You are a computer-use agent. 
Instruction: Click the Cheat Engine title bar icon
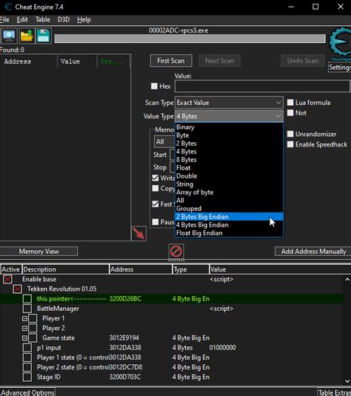tap(8, 7)
